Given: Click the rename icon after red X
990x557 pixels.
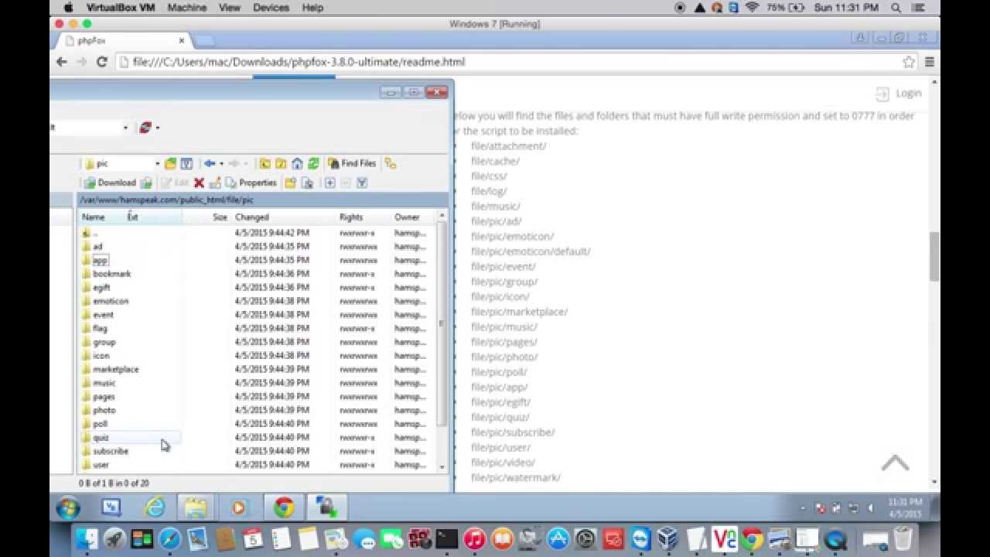Looking at the screenshot, I should pyautogui.click(x=215, y=183).
